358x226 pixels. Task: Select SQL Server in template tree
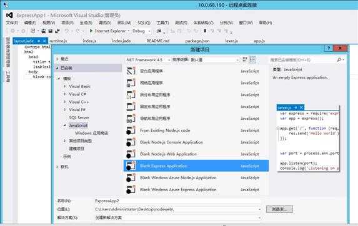(79, 117)
